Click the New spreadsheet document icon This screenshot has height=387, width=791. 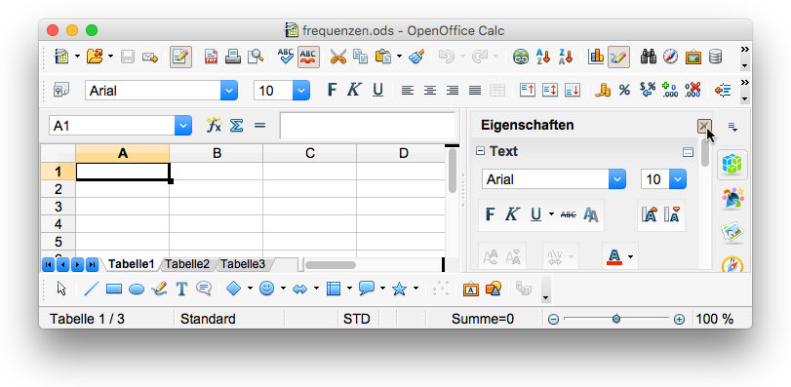click(62, 57)
